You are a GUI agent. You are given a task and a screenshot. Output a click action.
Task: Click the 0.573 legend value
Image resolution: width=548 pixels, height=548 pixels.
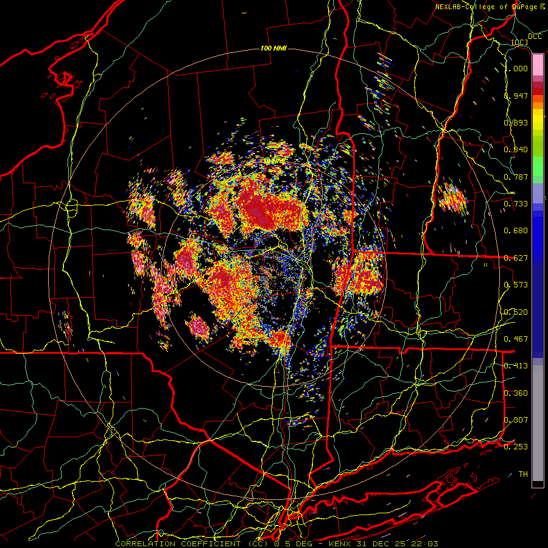click(516, 285)
